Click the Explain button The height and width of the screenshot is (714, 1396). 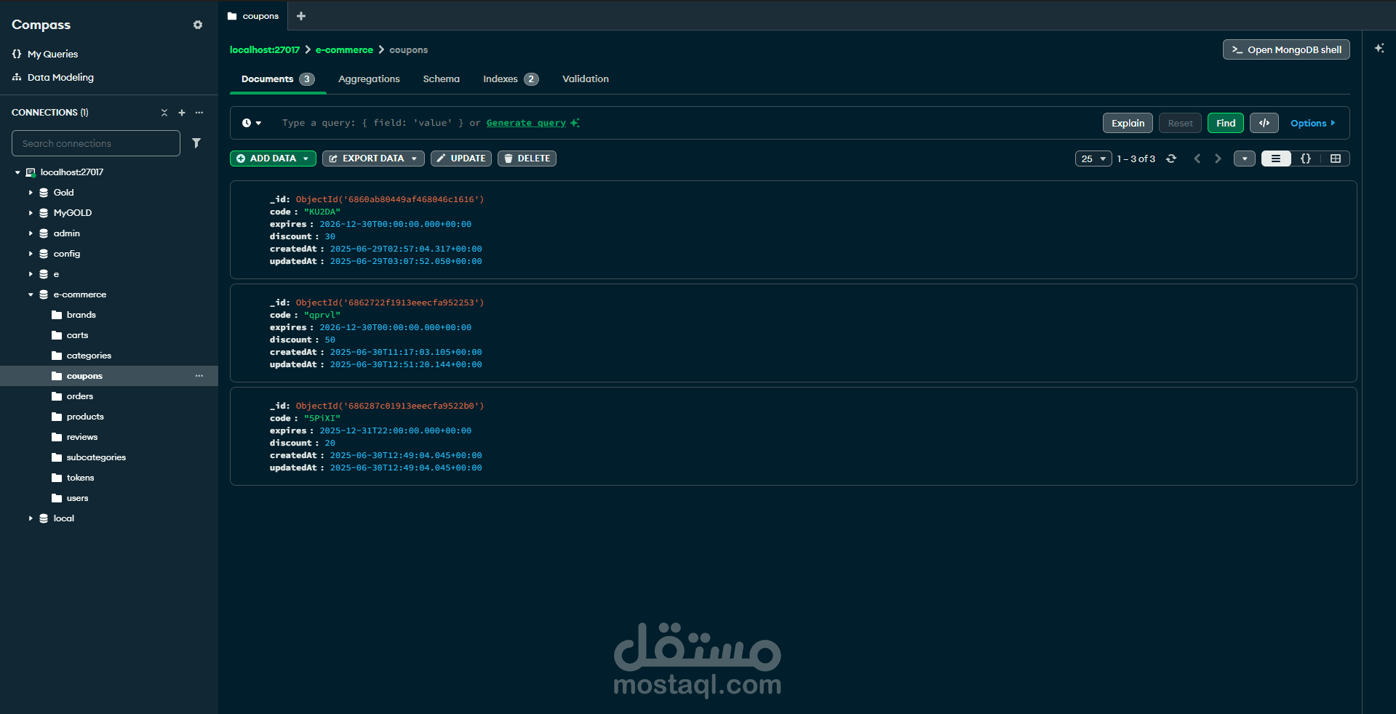[x=1127, y=123]
